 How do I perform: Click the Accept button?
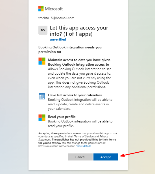[106, 157]
